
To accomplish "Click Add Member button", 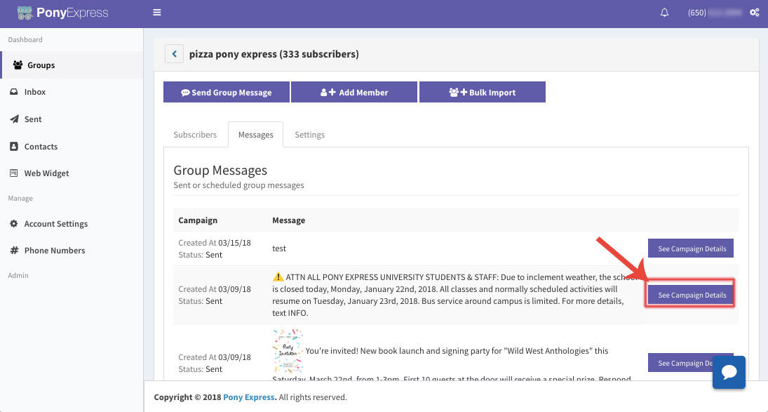I will click(x=354, y=92).
